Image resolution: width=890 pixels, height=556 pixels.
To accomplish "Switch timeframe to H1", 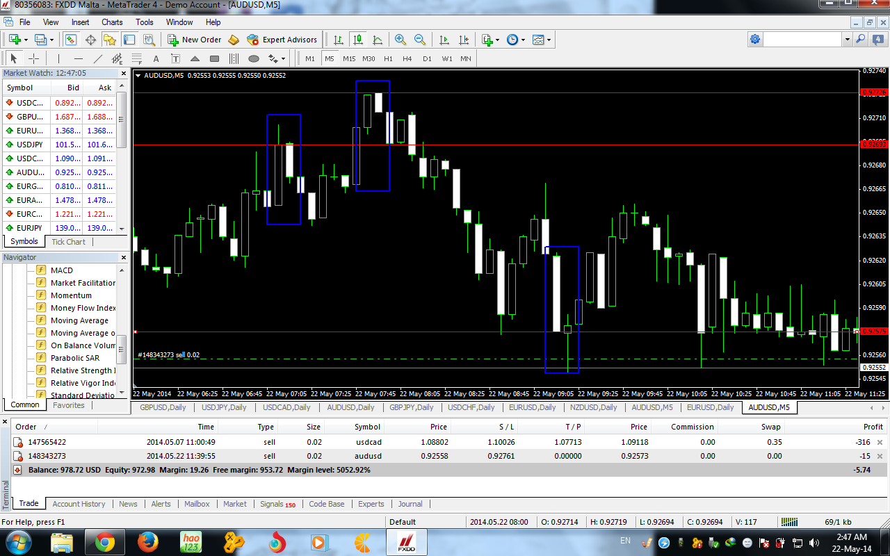I will pos(388,58).
